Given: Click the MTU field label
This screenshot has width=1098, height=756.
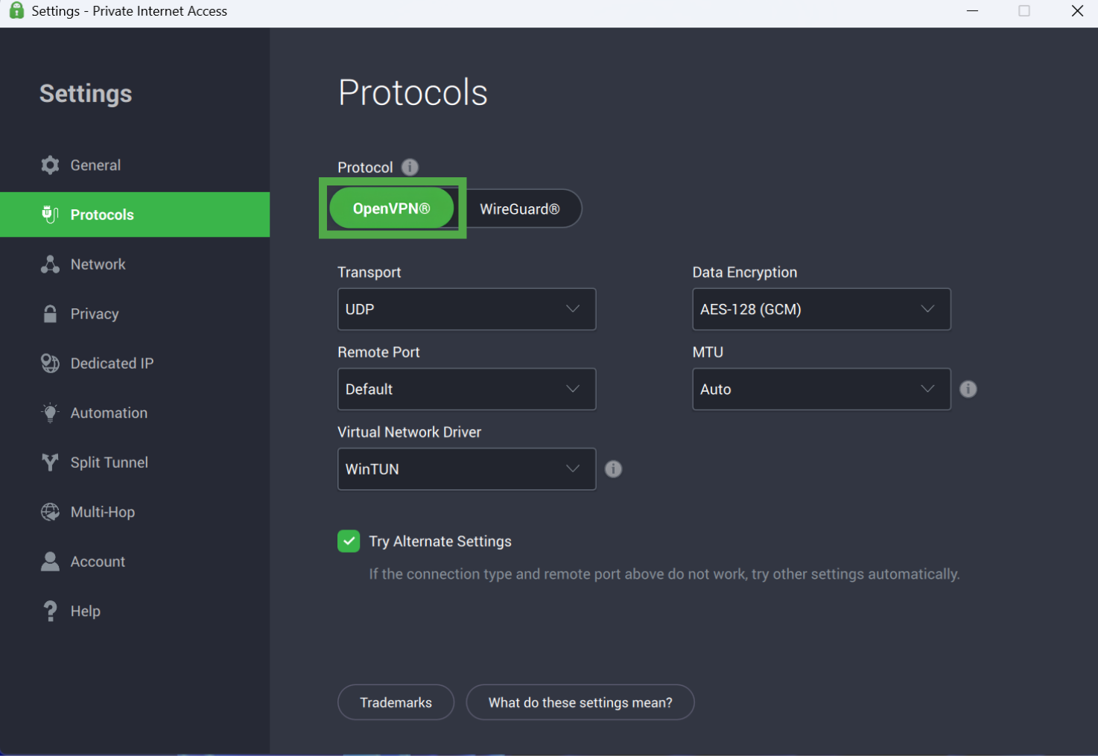Looking at the screenshot, I should click(x=708, y=352).
